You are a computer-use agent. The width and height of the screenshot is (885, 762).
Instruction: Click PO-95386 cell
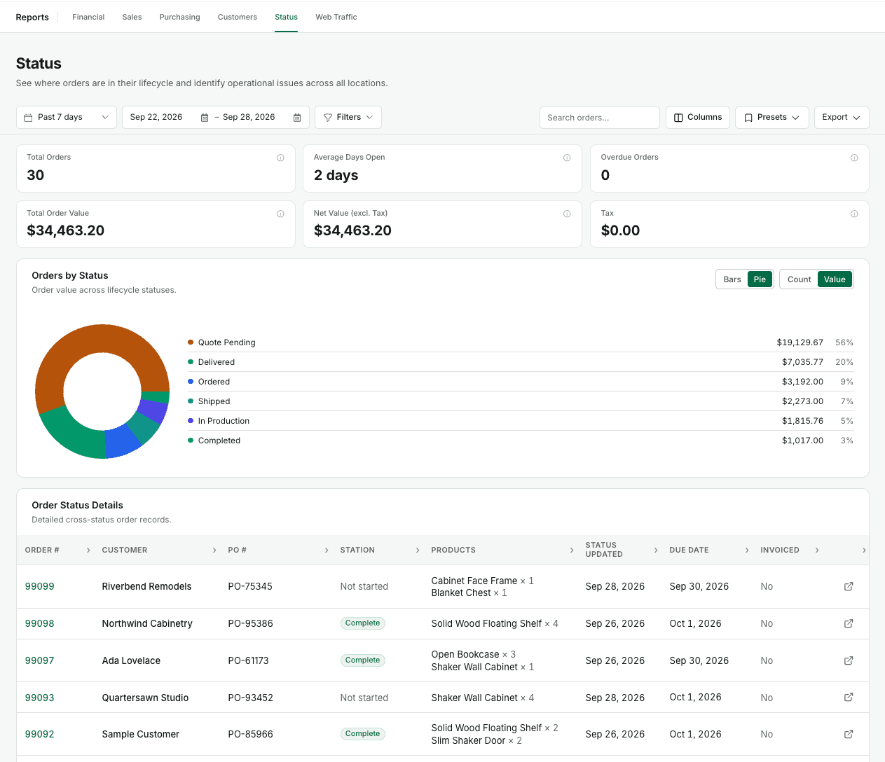click(x=250, y=623)
